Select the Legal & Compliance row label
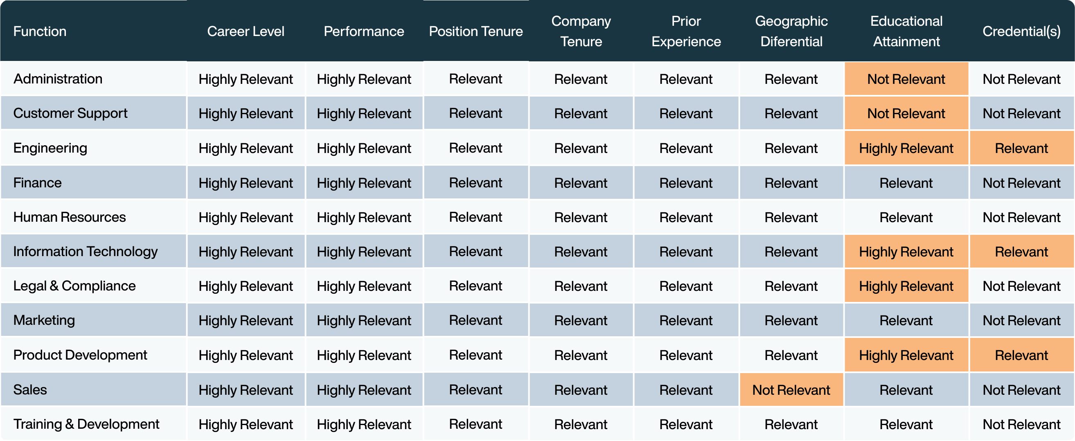The height and width of the screenshot is (441, 1075). [74, 286]
